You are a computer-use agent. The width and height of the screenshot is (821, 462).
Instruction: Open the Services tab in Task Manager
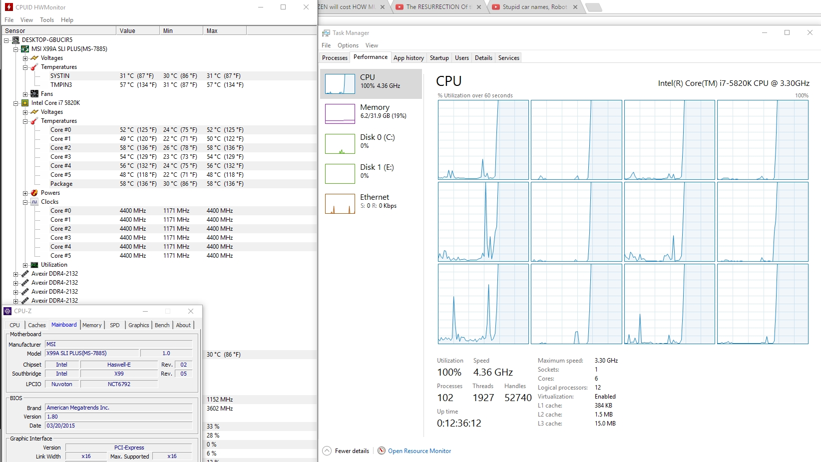pyautogui.click(x=509, y=58)
